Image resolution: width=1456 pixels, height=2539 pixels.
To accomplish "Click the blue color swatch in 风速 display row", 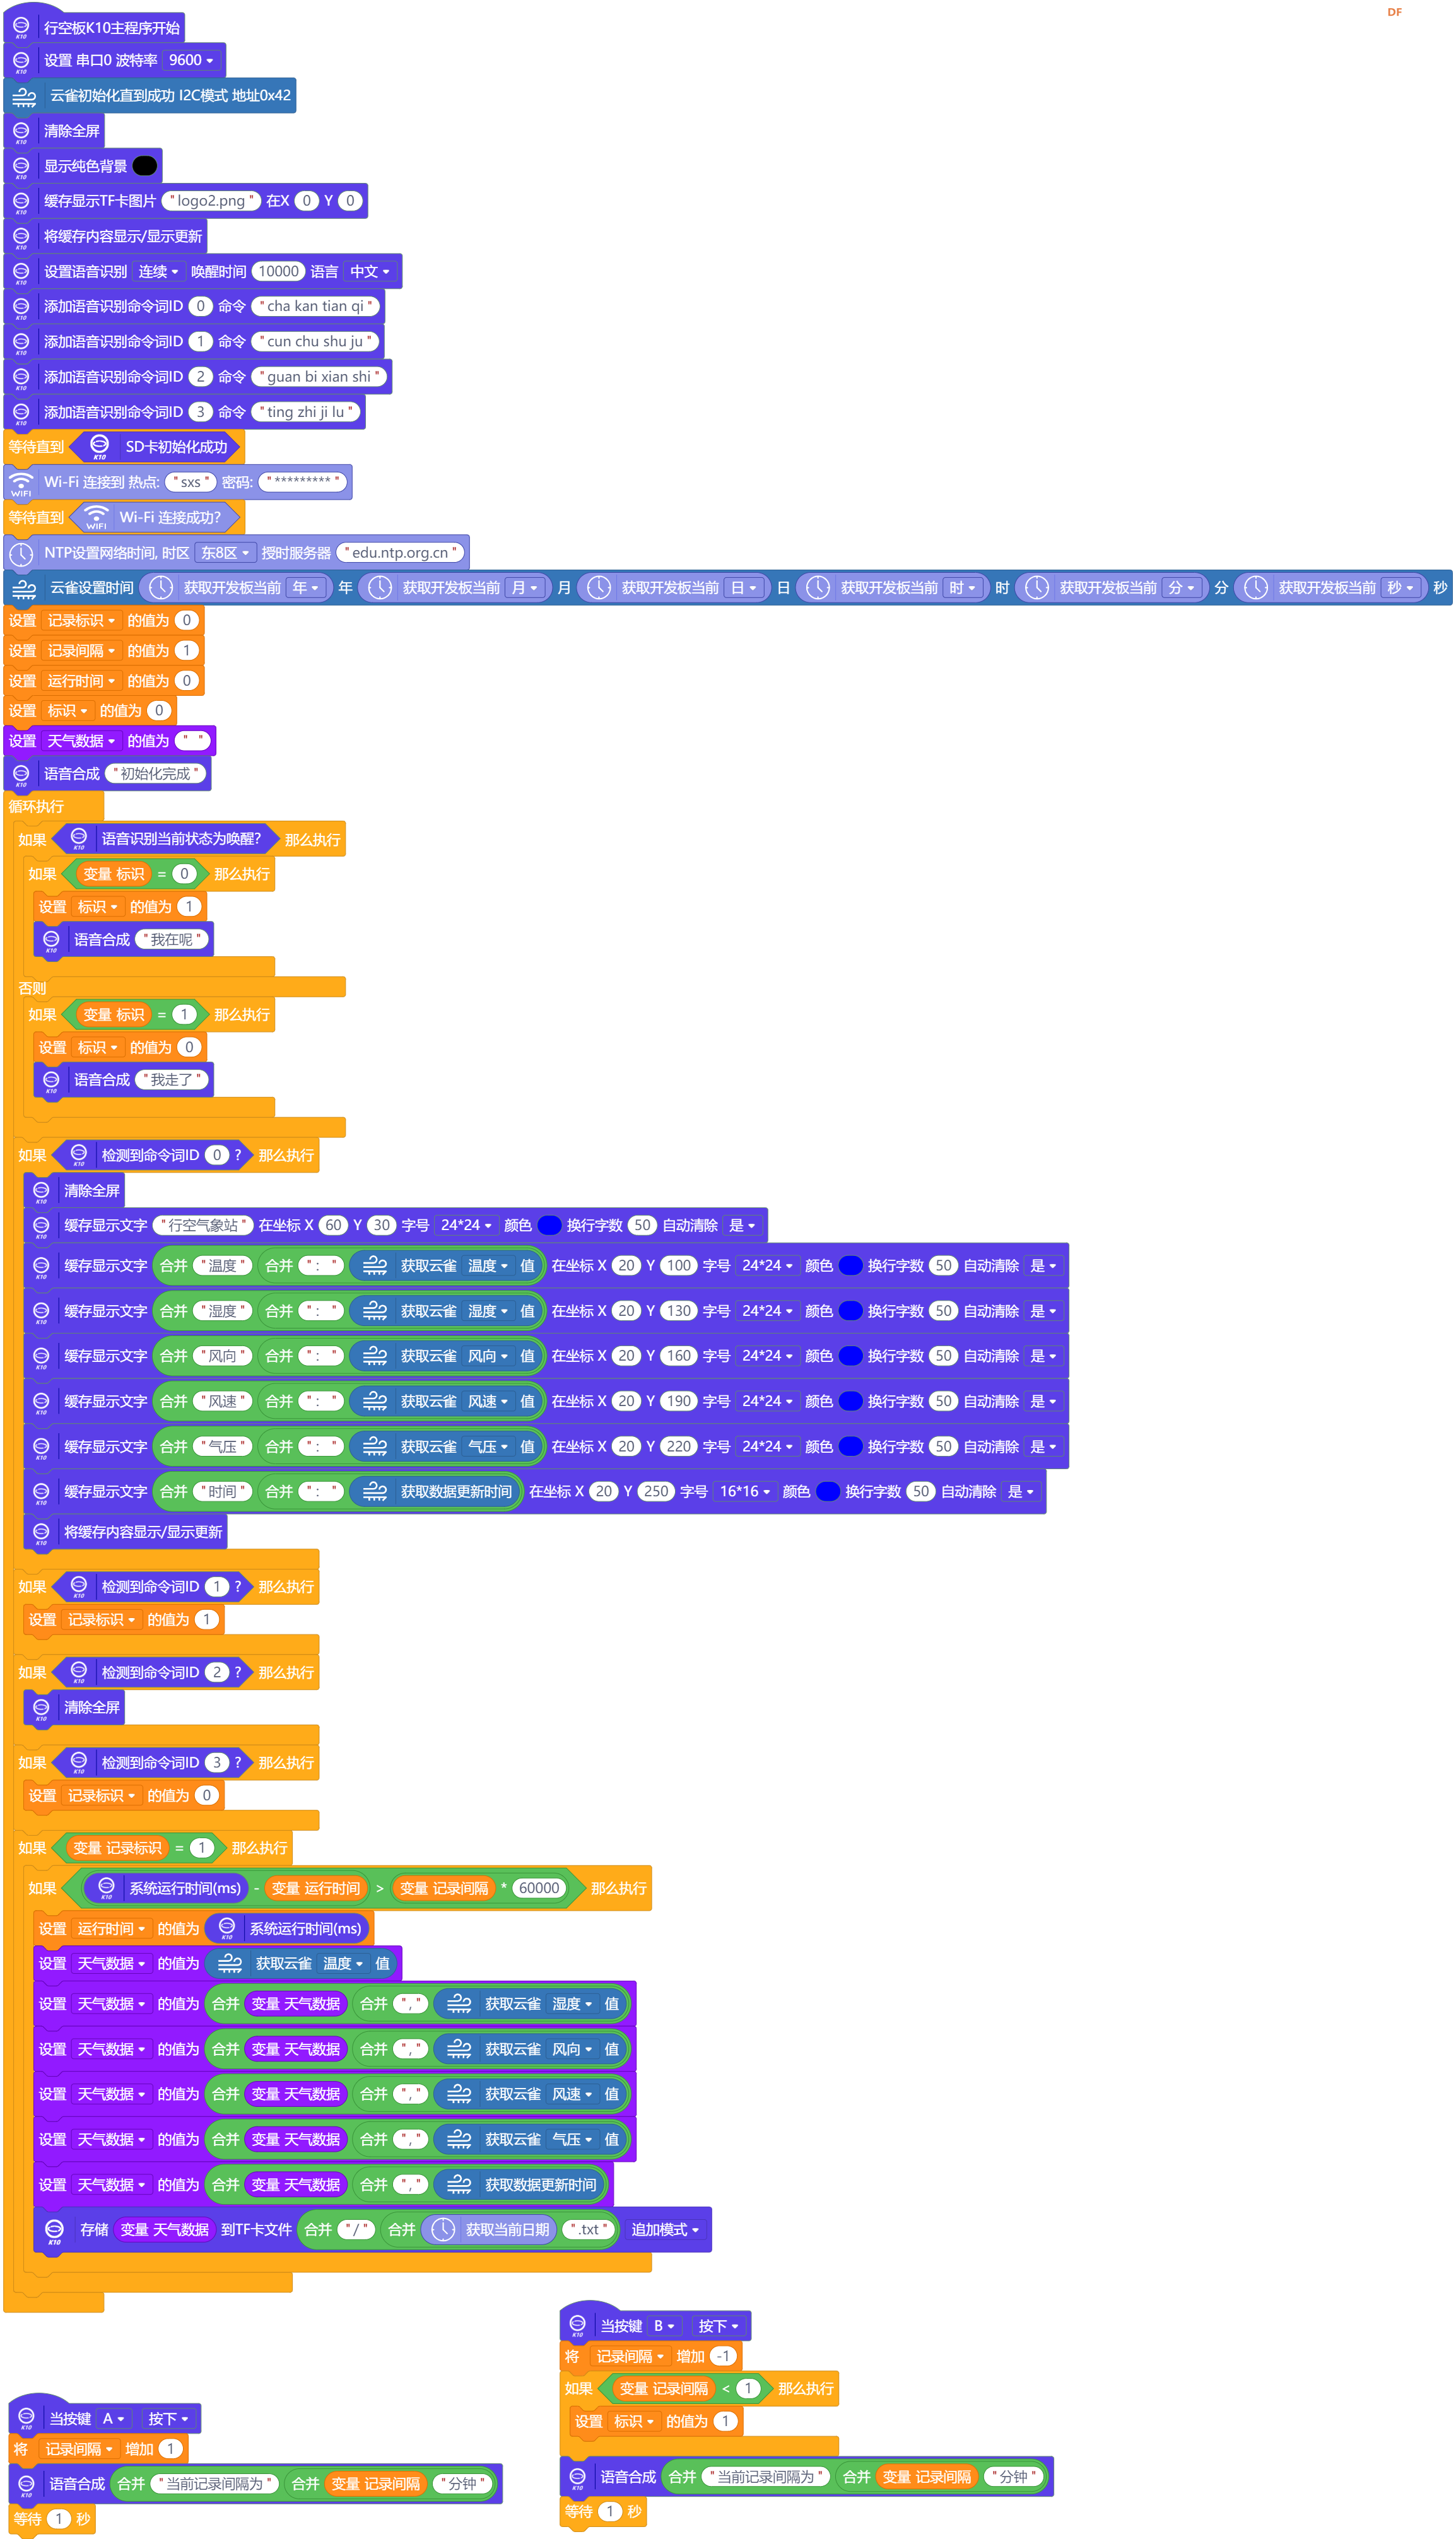I will click(x=850, y=1402).
